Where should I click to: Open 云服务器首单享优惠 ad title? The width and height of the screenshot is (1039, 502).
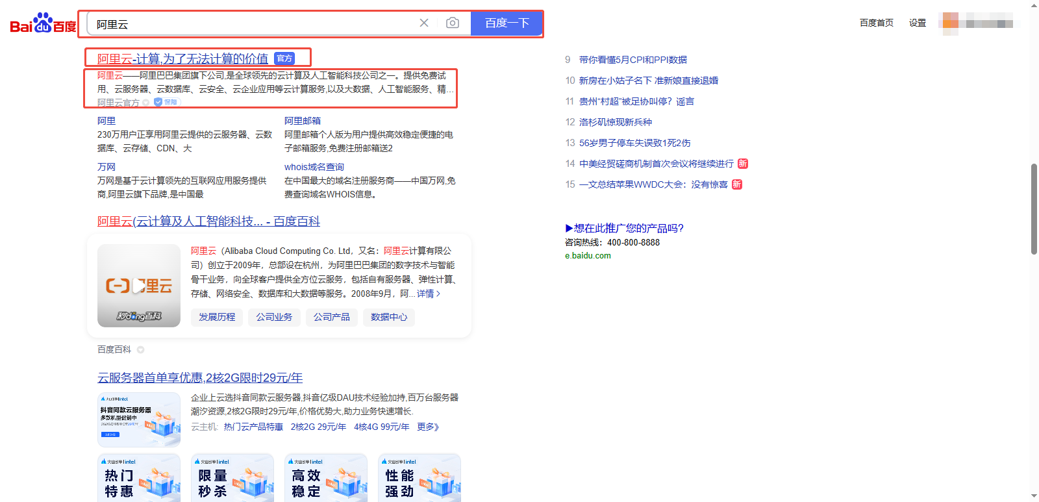pos(200,378)
